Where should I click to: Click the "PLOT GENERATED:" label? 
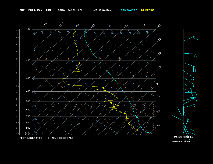tap(31, 138)
